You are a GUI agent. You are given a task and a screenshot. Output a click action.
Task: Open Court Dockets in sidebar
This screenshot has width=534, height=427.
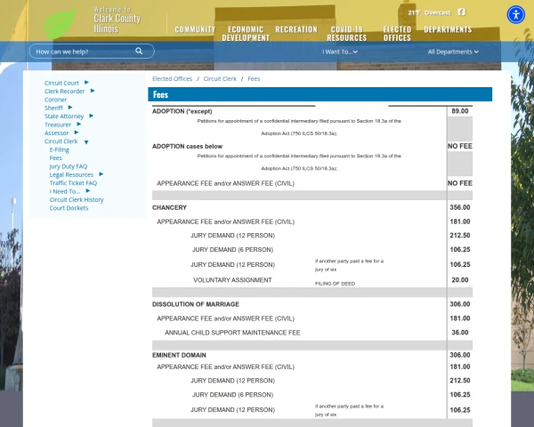[69, 208]
